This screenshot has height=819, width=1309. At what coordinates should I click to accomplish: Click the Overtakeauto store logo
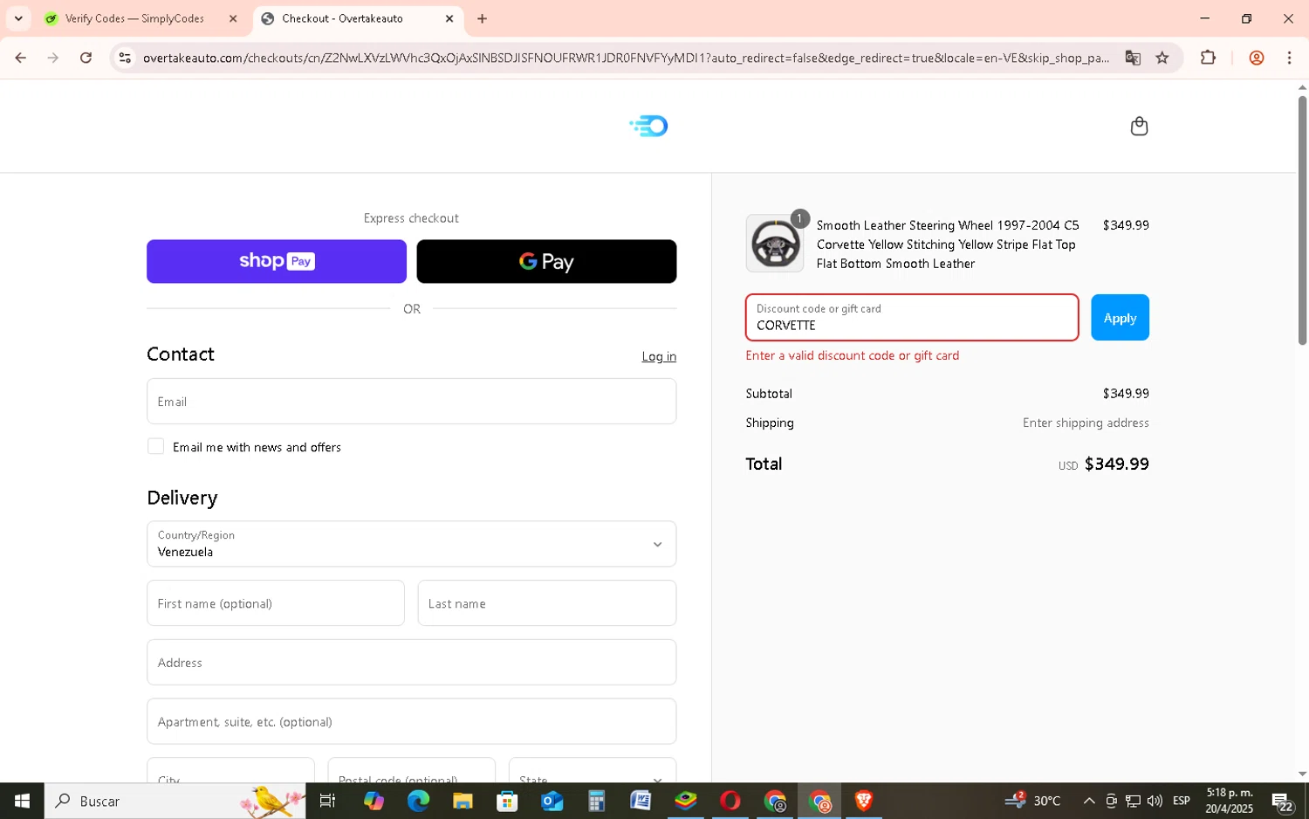(x=648, y=126)
